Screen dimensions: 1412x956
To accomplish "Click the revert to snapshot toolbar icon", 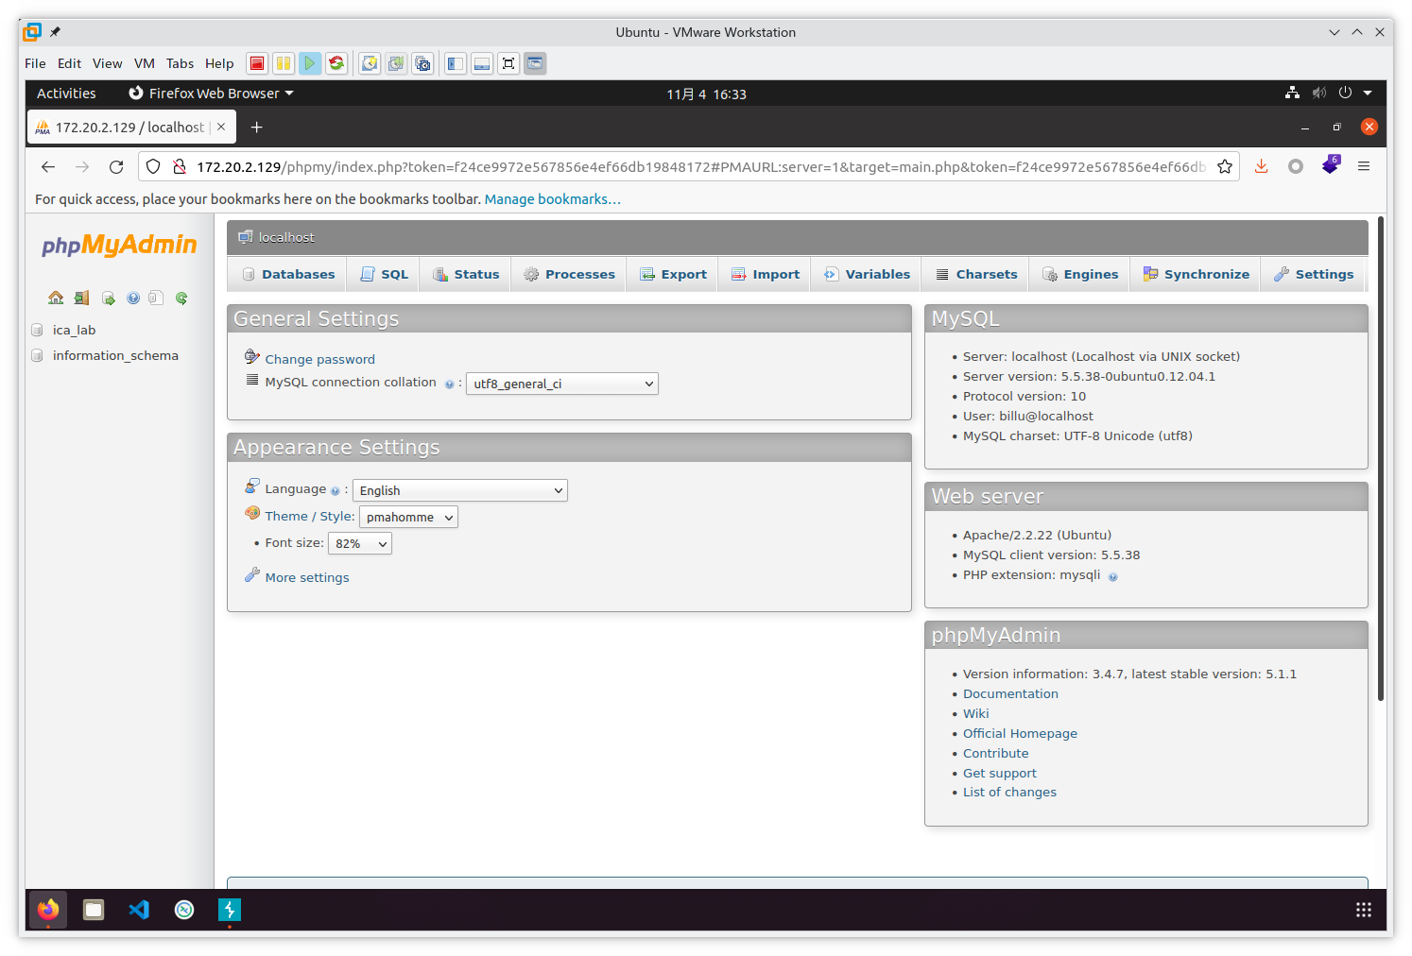I will [x=396, y=63].
